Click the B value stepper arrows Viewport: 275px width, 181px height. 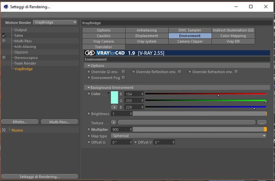pos(142,107)
